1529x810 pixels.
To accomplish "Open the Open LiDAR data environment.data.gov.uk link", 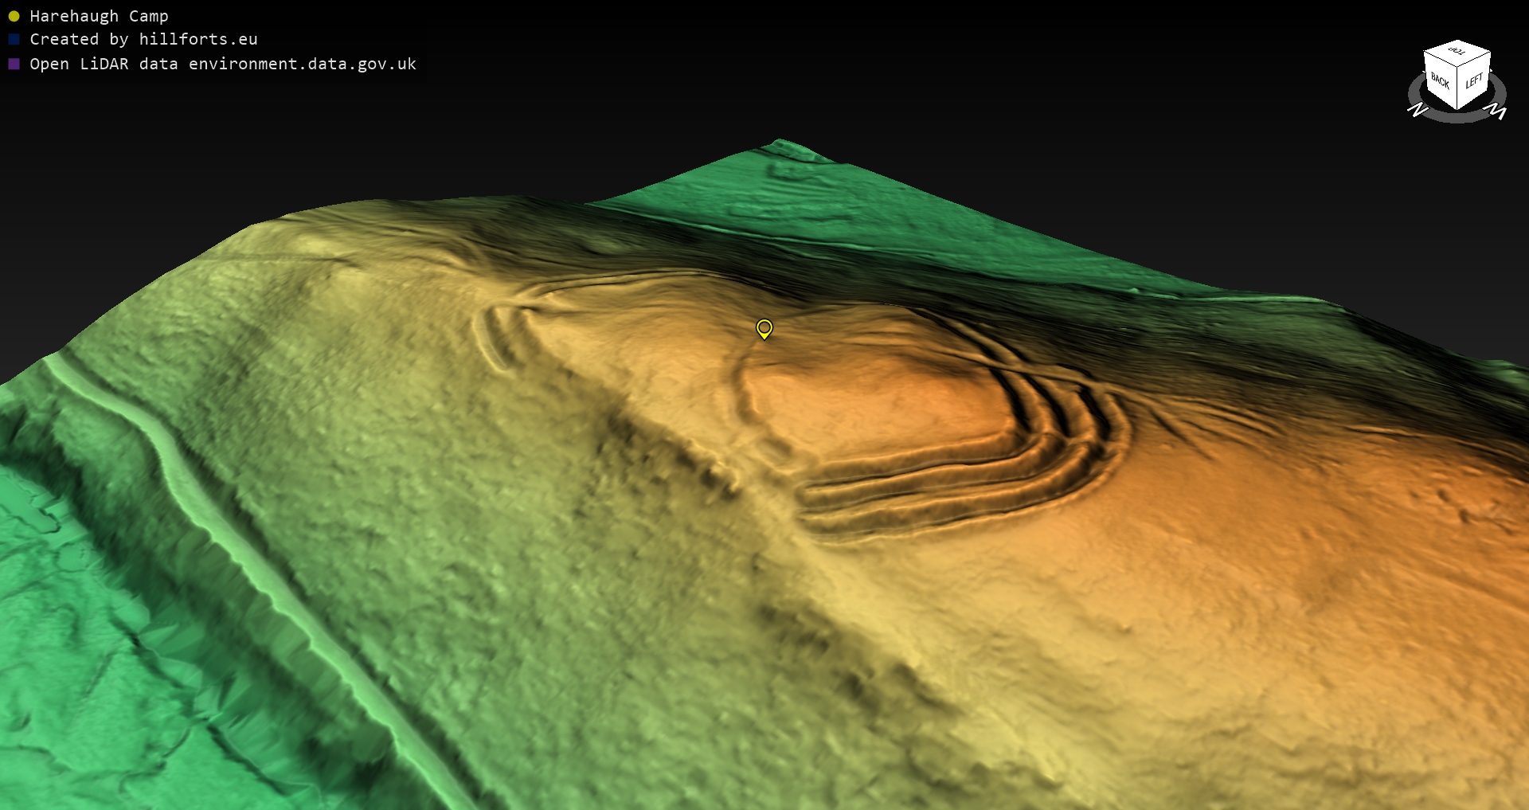I will click(x=223, y=64).
